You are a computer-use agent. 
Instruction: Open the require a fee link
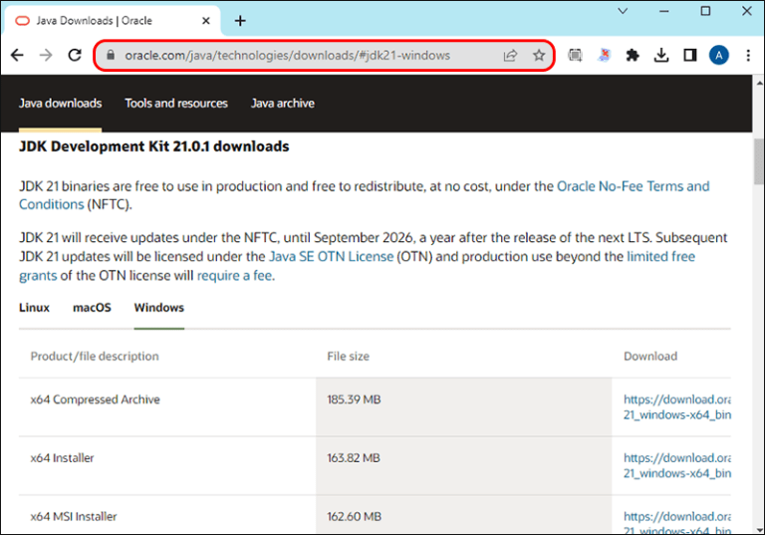[236, 276]
